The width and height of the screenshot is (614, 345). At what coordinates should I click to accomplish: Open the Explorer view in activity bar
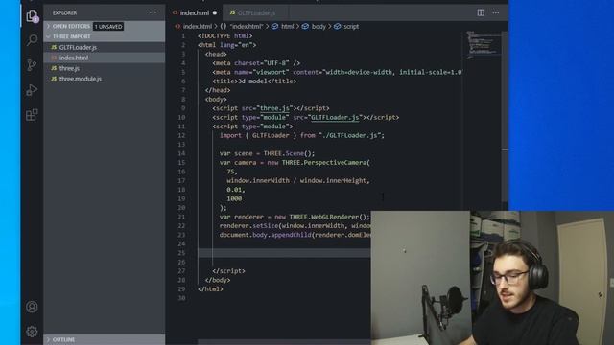(32, 16)
